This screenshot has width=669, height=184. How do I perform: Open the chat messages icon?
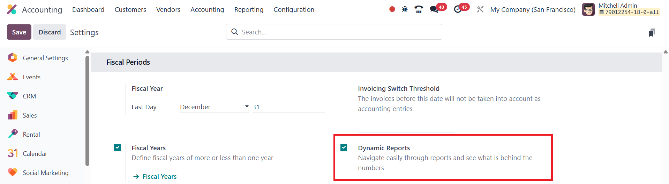coord(434,9)
